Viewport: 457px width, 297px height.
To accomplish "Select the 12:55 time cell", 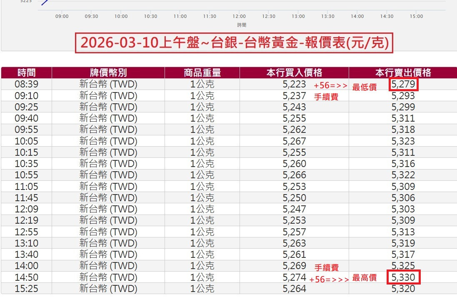I will (x=27, y=232).
